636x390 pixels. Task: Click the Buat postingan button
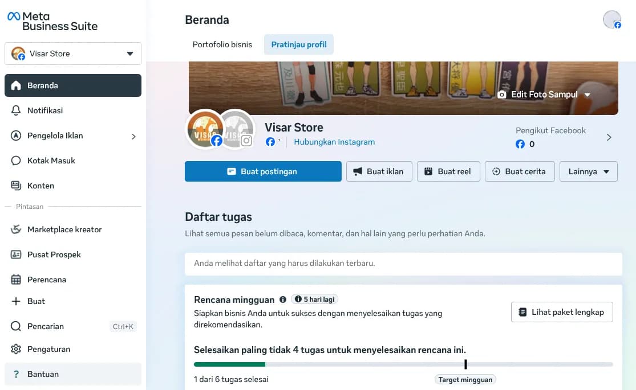[264, 171]
